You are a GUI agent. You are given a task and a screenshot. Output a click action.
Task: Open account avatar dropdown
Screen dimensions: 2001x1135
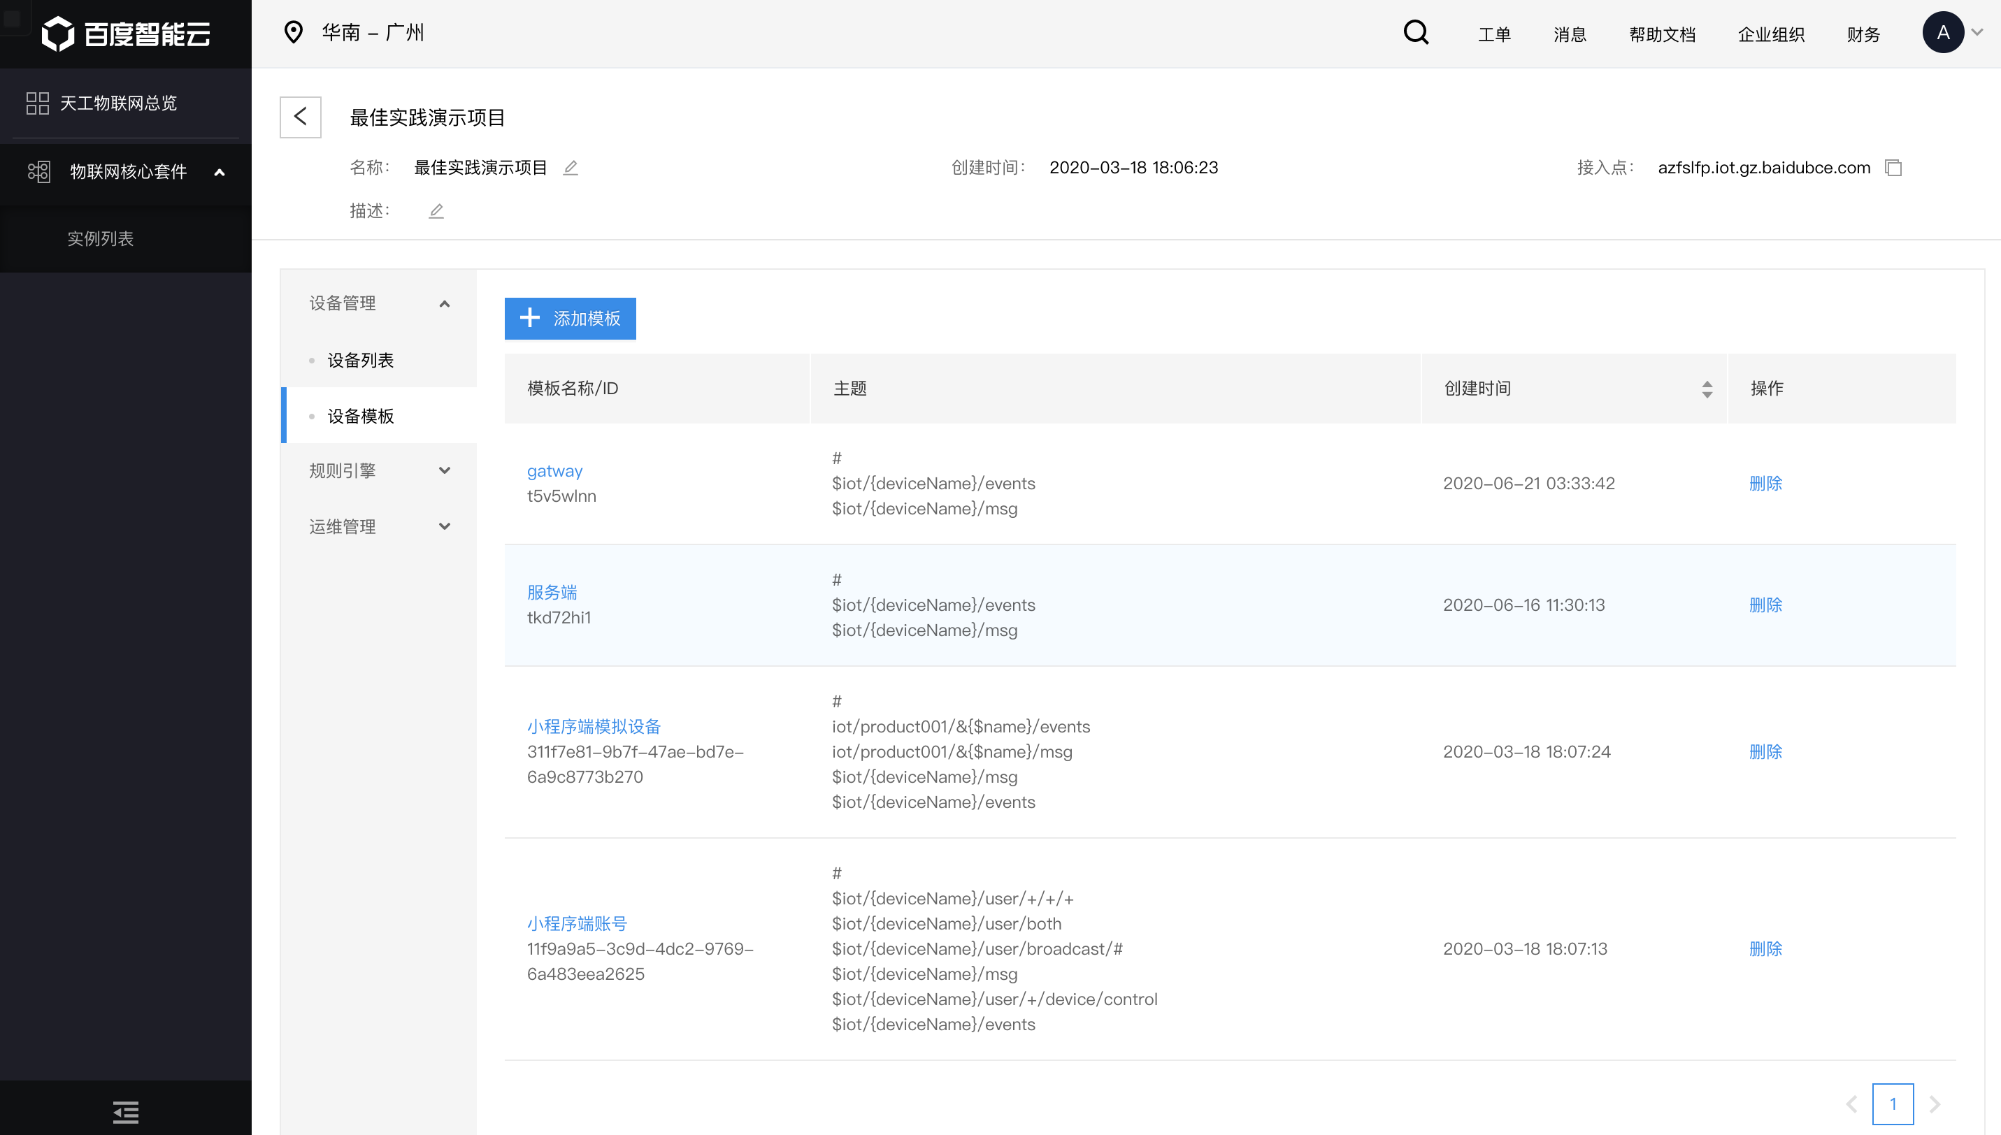[1953, 32]
